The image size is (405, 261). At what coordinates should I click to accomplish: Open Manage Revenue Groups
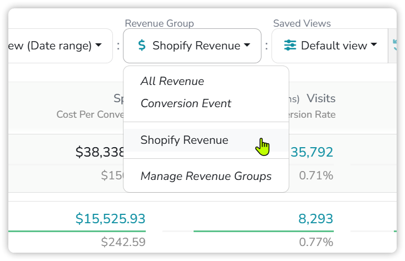pos(206,176)
